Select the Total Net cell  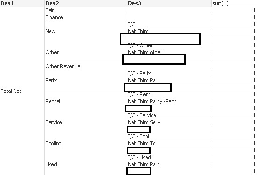click(22, 91)
